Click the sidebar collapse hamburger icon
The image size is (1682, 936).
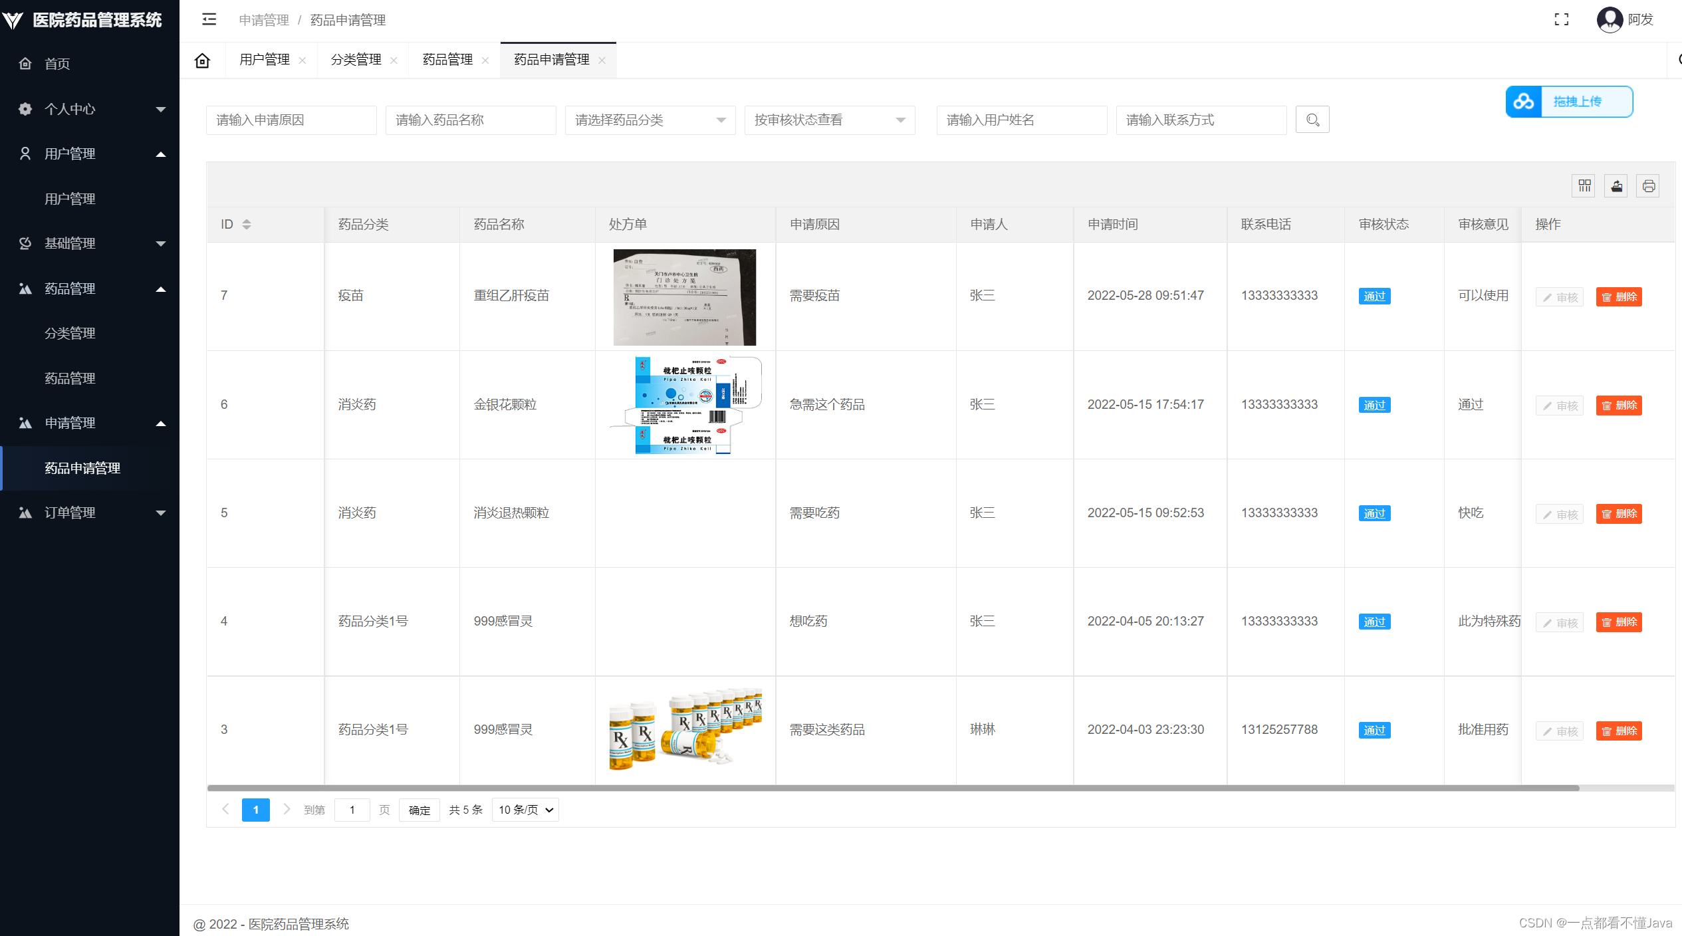click(x=209, y=19)
